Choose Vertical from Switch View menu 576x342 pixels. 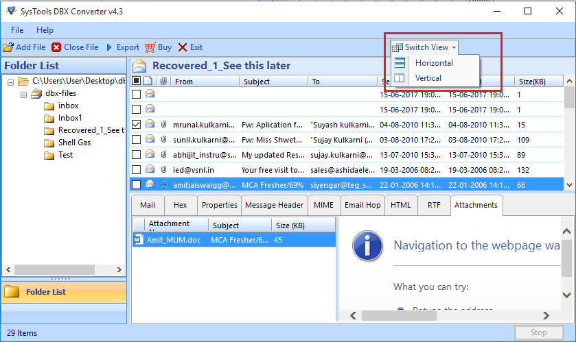[435, 78]
